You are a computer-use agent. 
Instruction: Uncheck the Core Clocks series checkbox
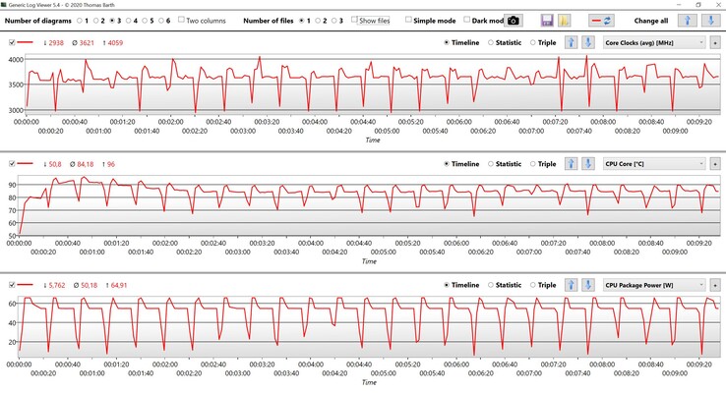click(11, 42)
